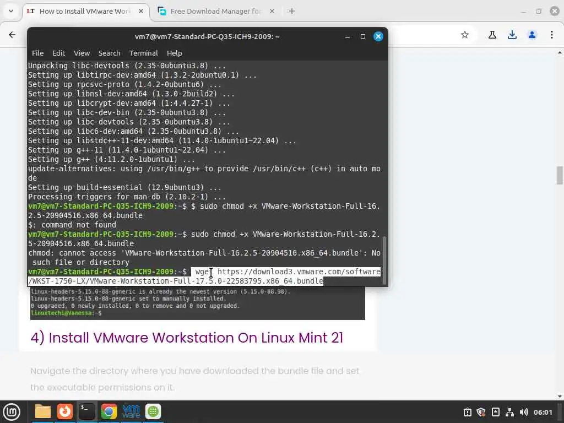564x423 pixels.
Task: Close the Free Download Manager tab
Action: pyautogui.click(x=272, y=11)
